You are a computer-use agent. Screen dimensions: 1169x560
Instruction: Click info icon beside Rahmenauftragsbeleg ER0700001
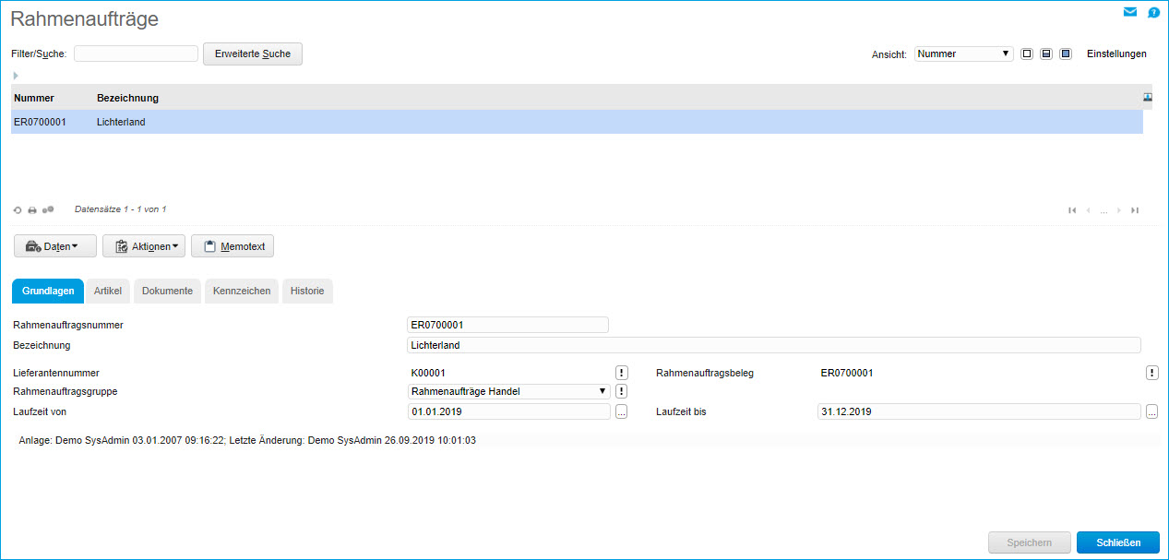(x=1152, y=373)
